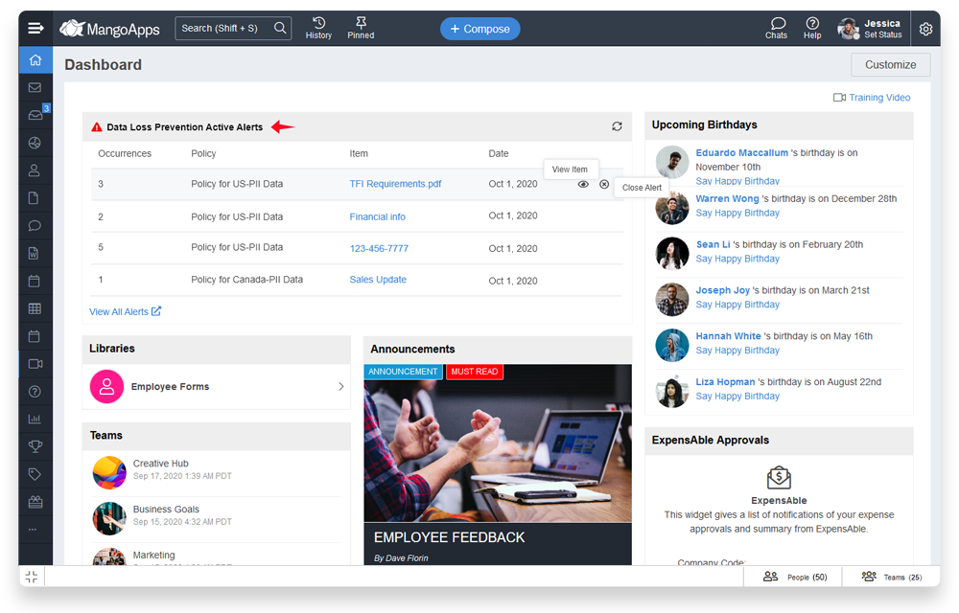The image size is (959, 613).
Task: Expand the Employee Forms library chevron
Action: click(341, 387)
